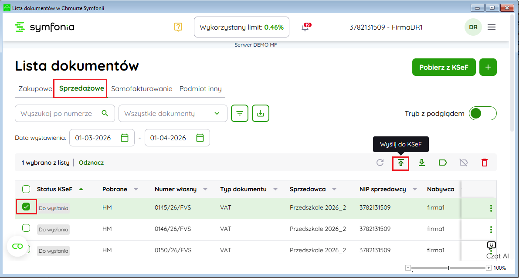
Task: Click the export download button beside the filter
Action: 260,113
